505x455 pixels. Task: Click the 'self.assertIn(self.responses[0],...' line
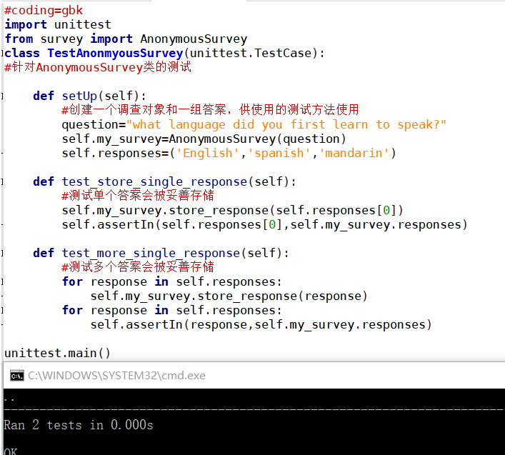click(264, 225)
